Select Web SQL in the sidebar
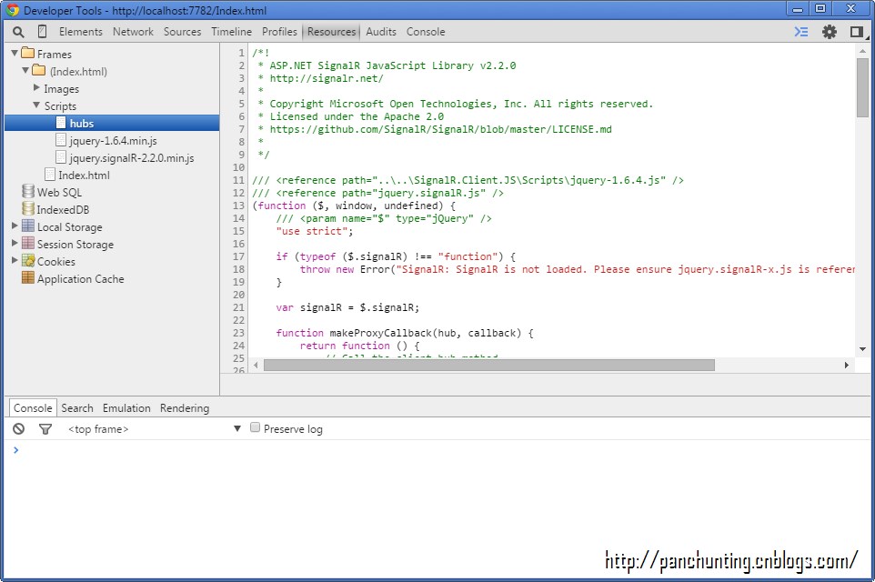The width and height of the screenshot is (875, 582). coord(59,193)
